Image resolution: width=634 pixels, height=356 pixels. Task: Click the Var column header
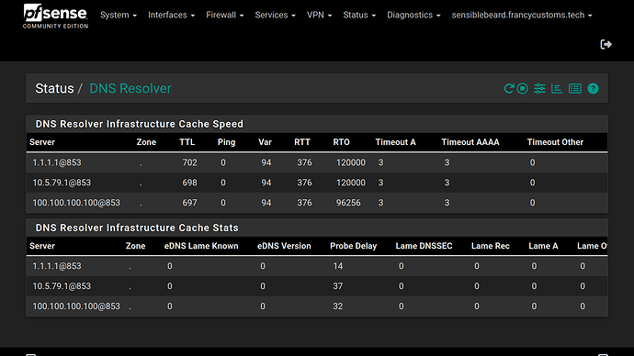tap(266, 142)
